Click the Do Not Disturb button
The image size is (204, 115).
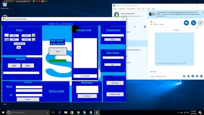click(19, 44)
